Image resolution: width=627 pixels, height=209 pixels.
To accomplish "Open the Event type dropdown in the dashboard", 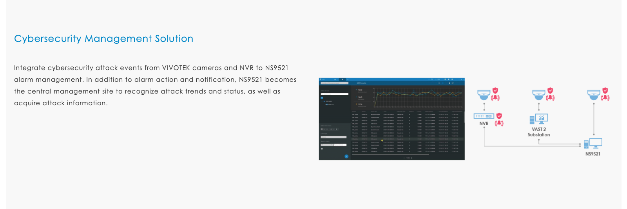I will click(x=333, y=137).
